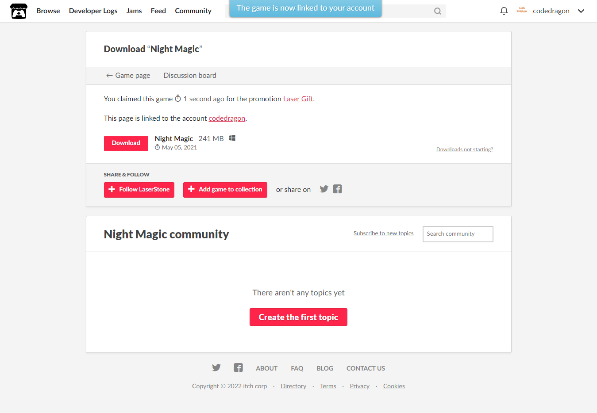
Task: Create the first topic
Action: point(298,317)
